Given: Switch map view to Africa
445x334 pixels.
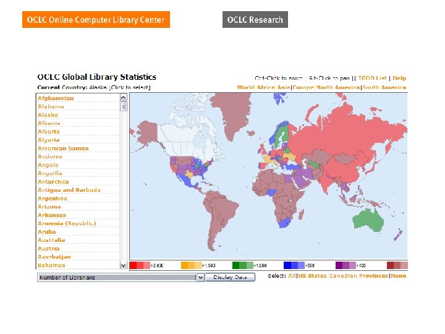Looking at the screenshot, I should click(x=266, y=87).
